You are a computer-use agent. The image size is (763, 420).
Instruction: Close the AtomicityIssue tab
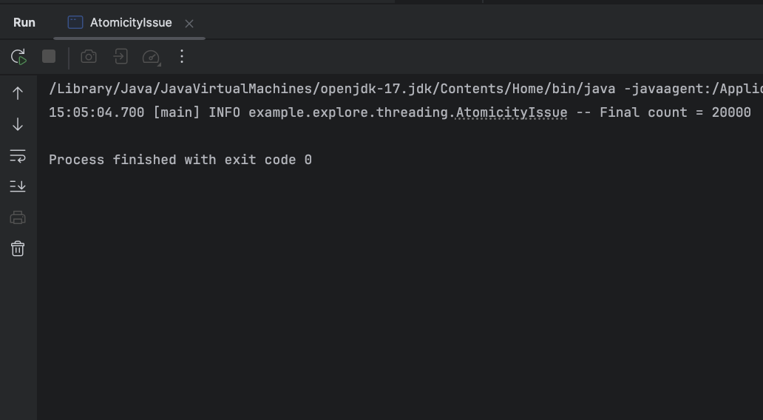click(189, 24)
